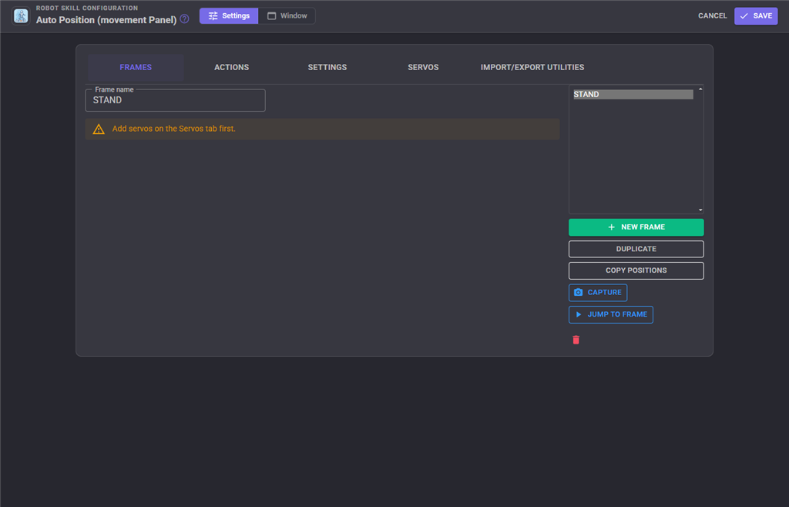The height and width of the screenshot is (507, 789).
Task: Click the Auto Position robot skill icon
Action: [21, 16]
